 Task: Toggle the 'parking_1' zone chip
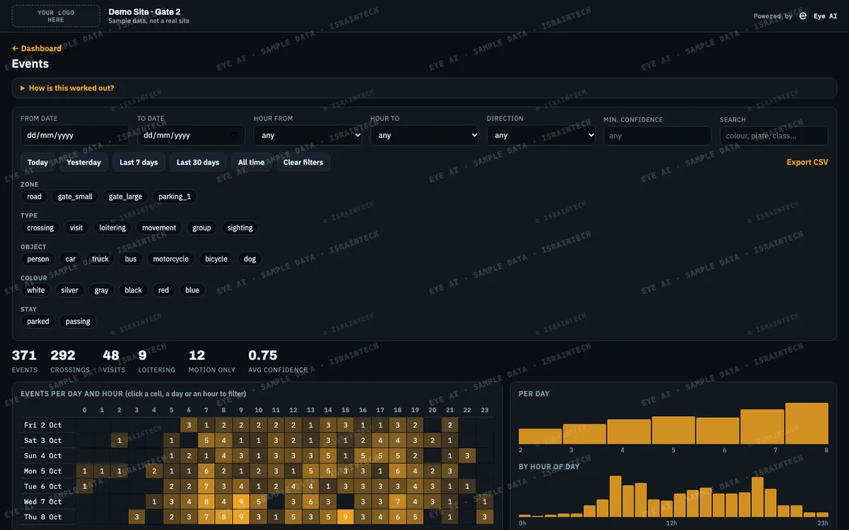(175, 196)
